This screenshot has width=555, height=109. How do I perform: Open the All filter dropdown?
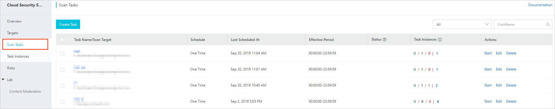point(462,25)
